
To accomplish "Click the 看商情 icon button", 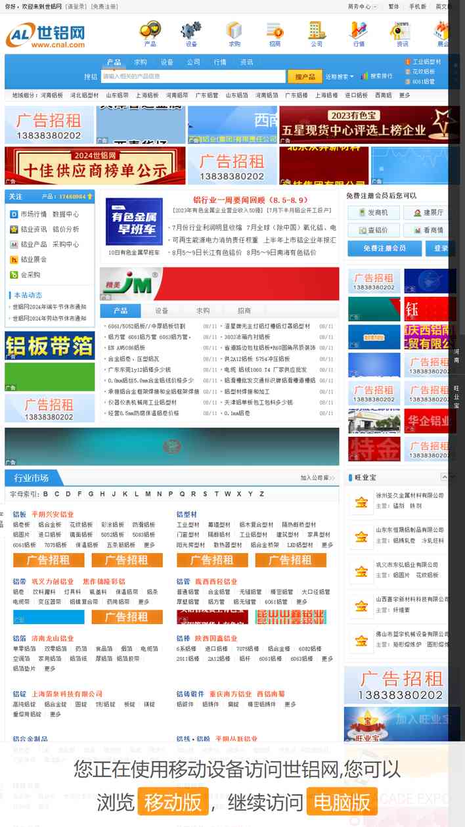I will pos(428,231).
